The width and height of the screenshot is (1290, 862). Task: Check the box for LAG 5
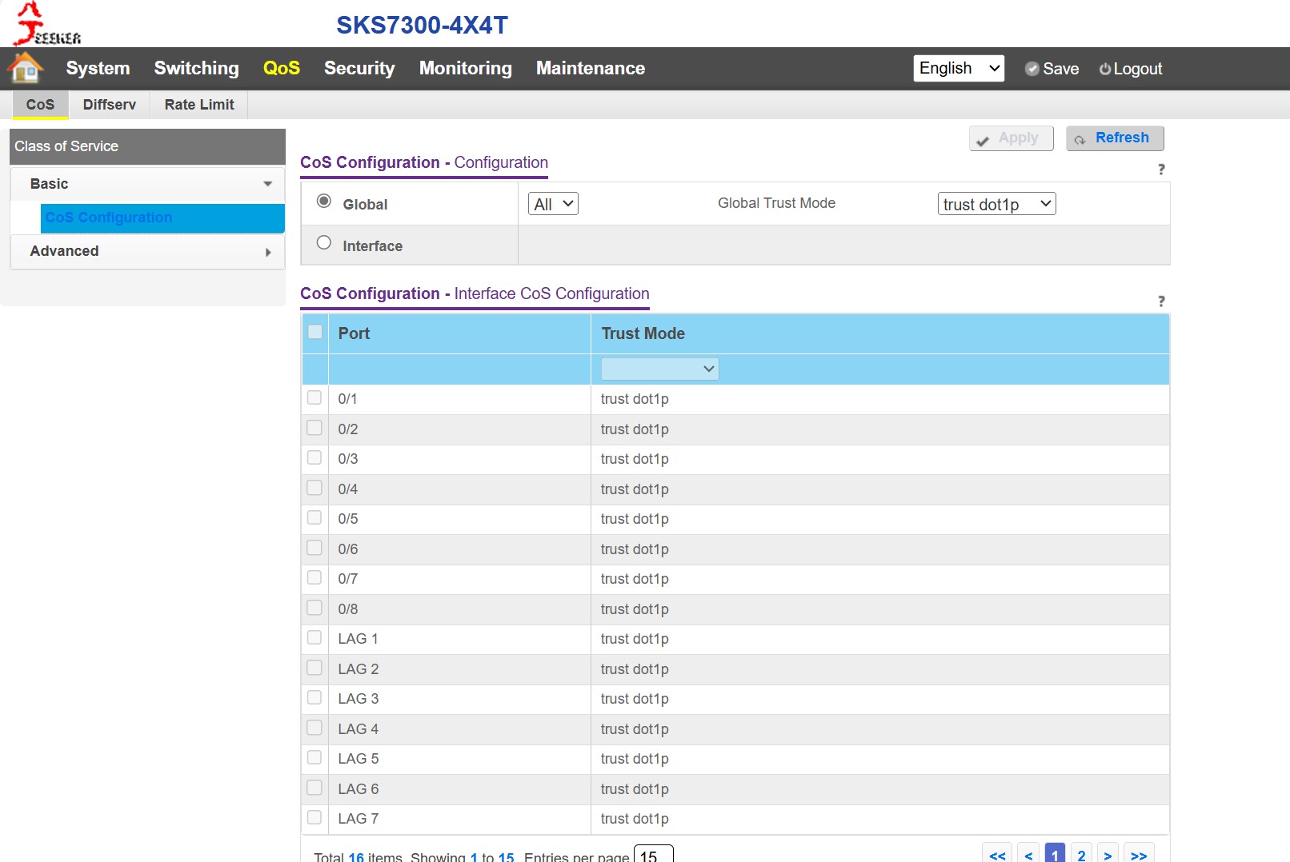click(x=314, y=758)
